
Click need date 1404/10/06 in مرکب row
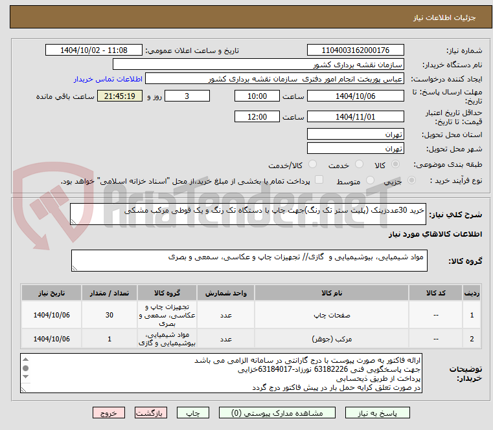(52, 339)
